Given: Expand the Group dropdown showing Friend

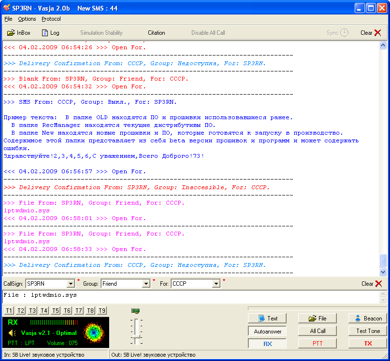Looking at the screenshot, I should click(x=146, y=284).
